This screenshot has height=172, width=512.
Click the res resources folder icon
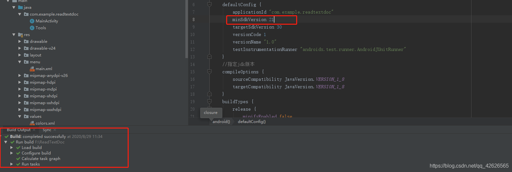[x=20, y=35]
